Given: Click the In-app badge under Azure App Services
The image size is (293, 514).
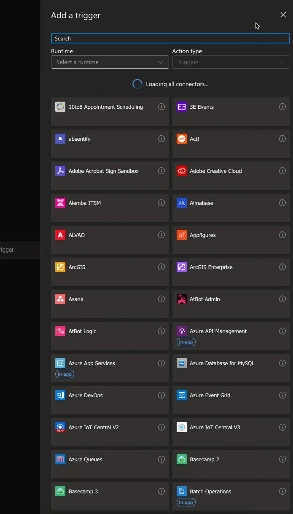Looking at the screenshot, I should pos(65,374).
